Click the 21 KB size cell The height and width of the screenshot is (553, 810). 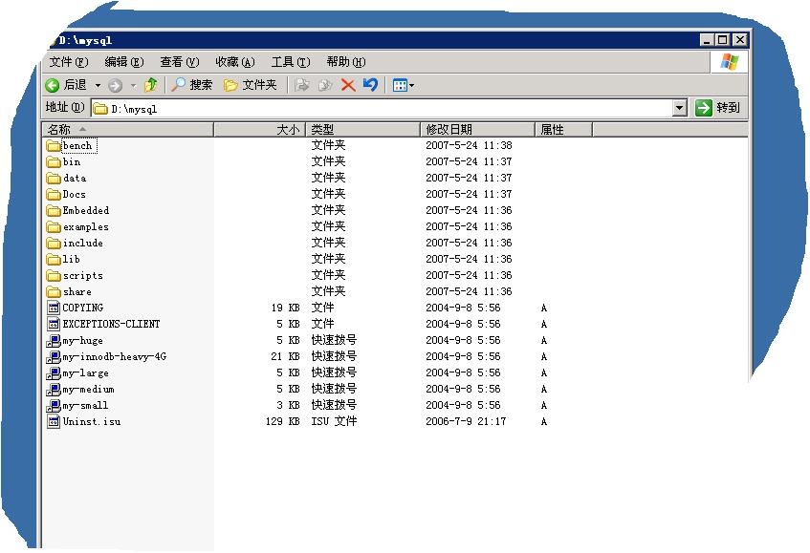point(285,357)
